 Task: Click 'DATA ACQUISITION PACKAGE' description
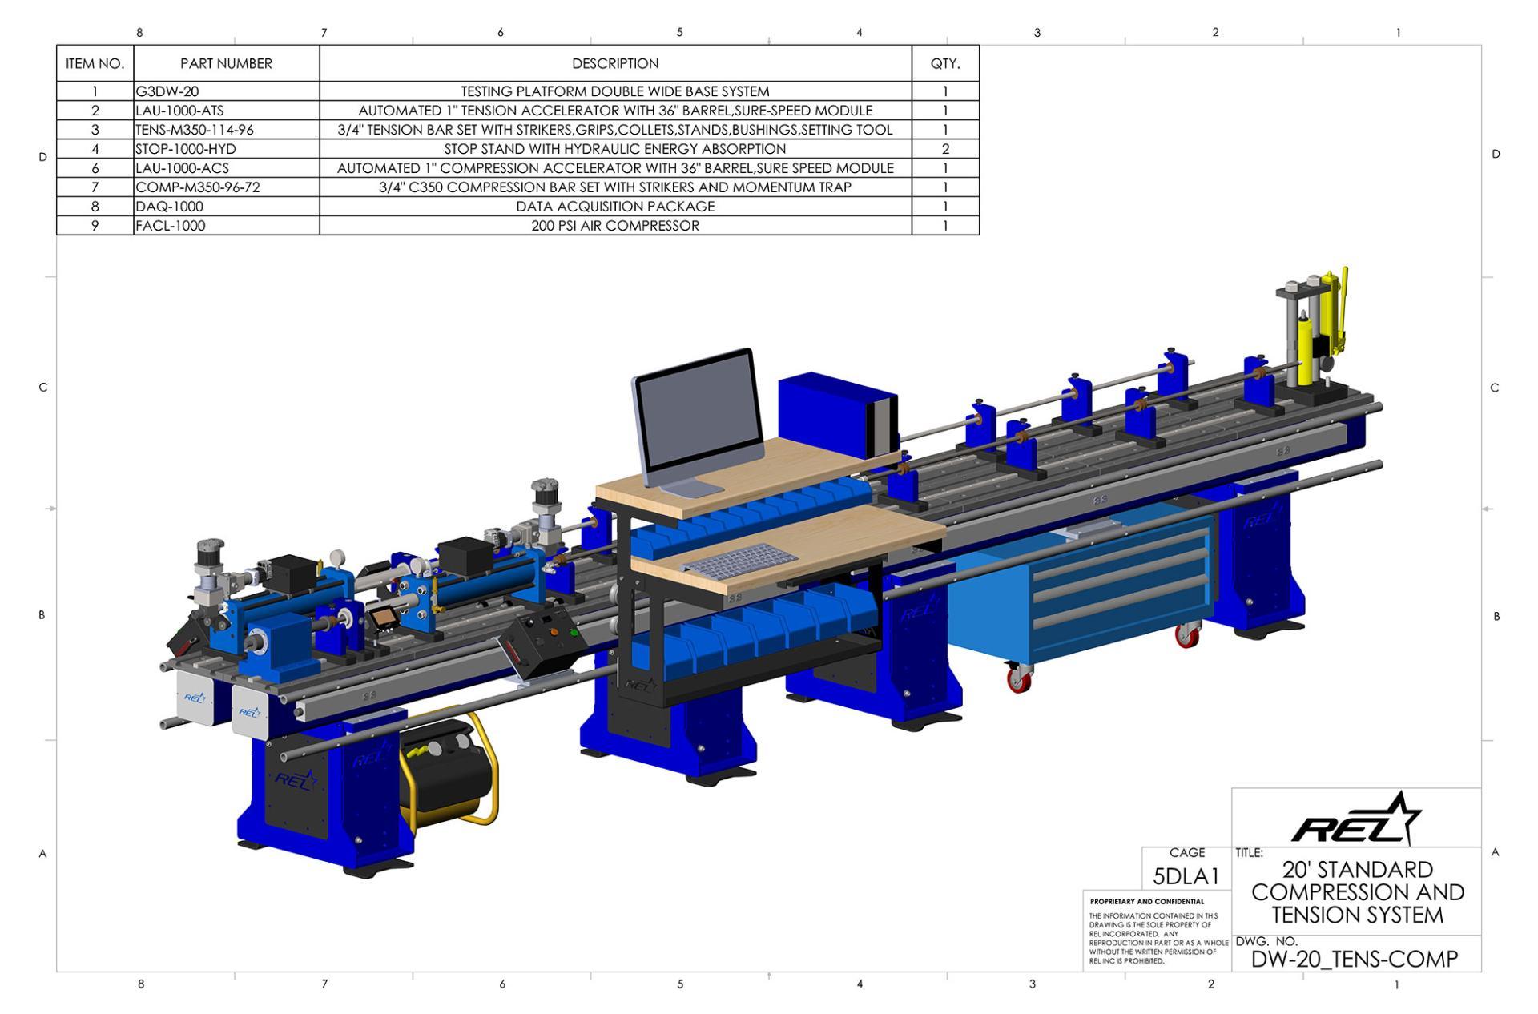(615, 207)
